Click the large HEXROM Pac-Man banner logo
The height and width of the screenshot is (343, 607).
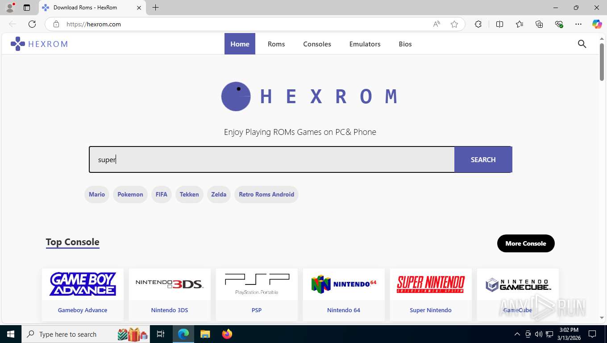309,96
